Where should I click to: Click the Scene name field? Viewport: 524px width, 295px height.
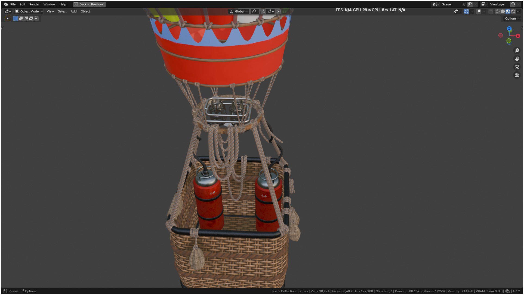tap(451, 4)
